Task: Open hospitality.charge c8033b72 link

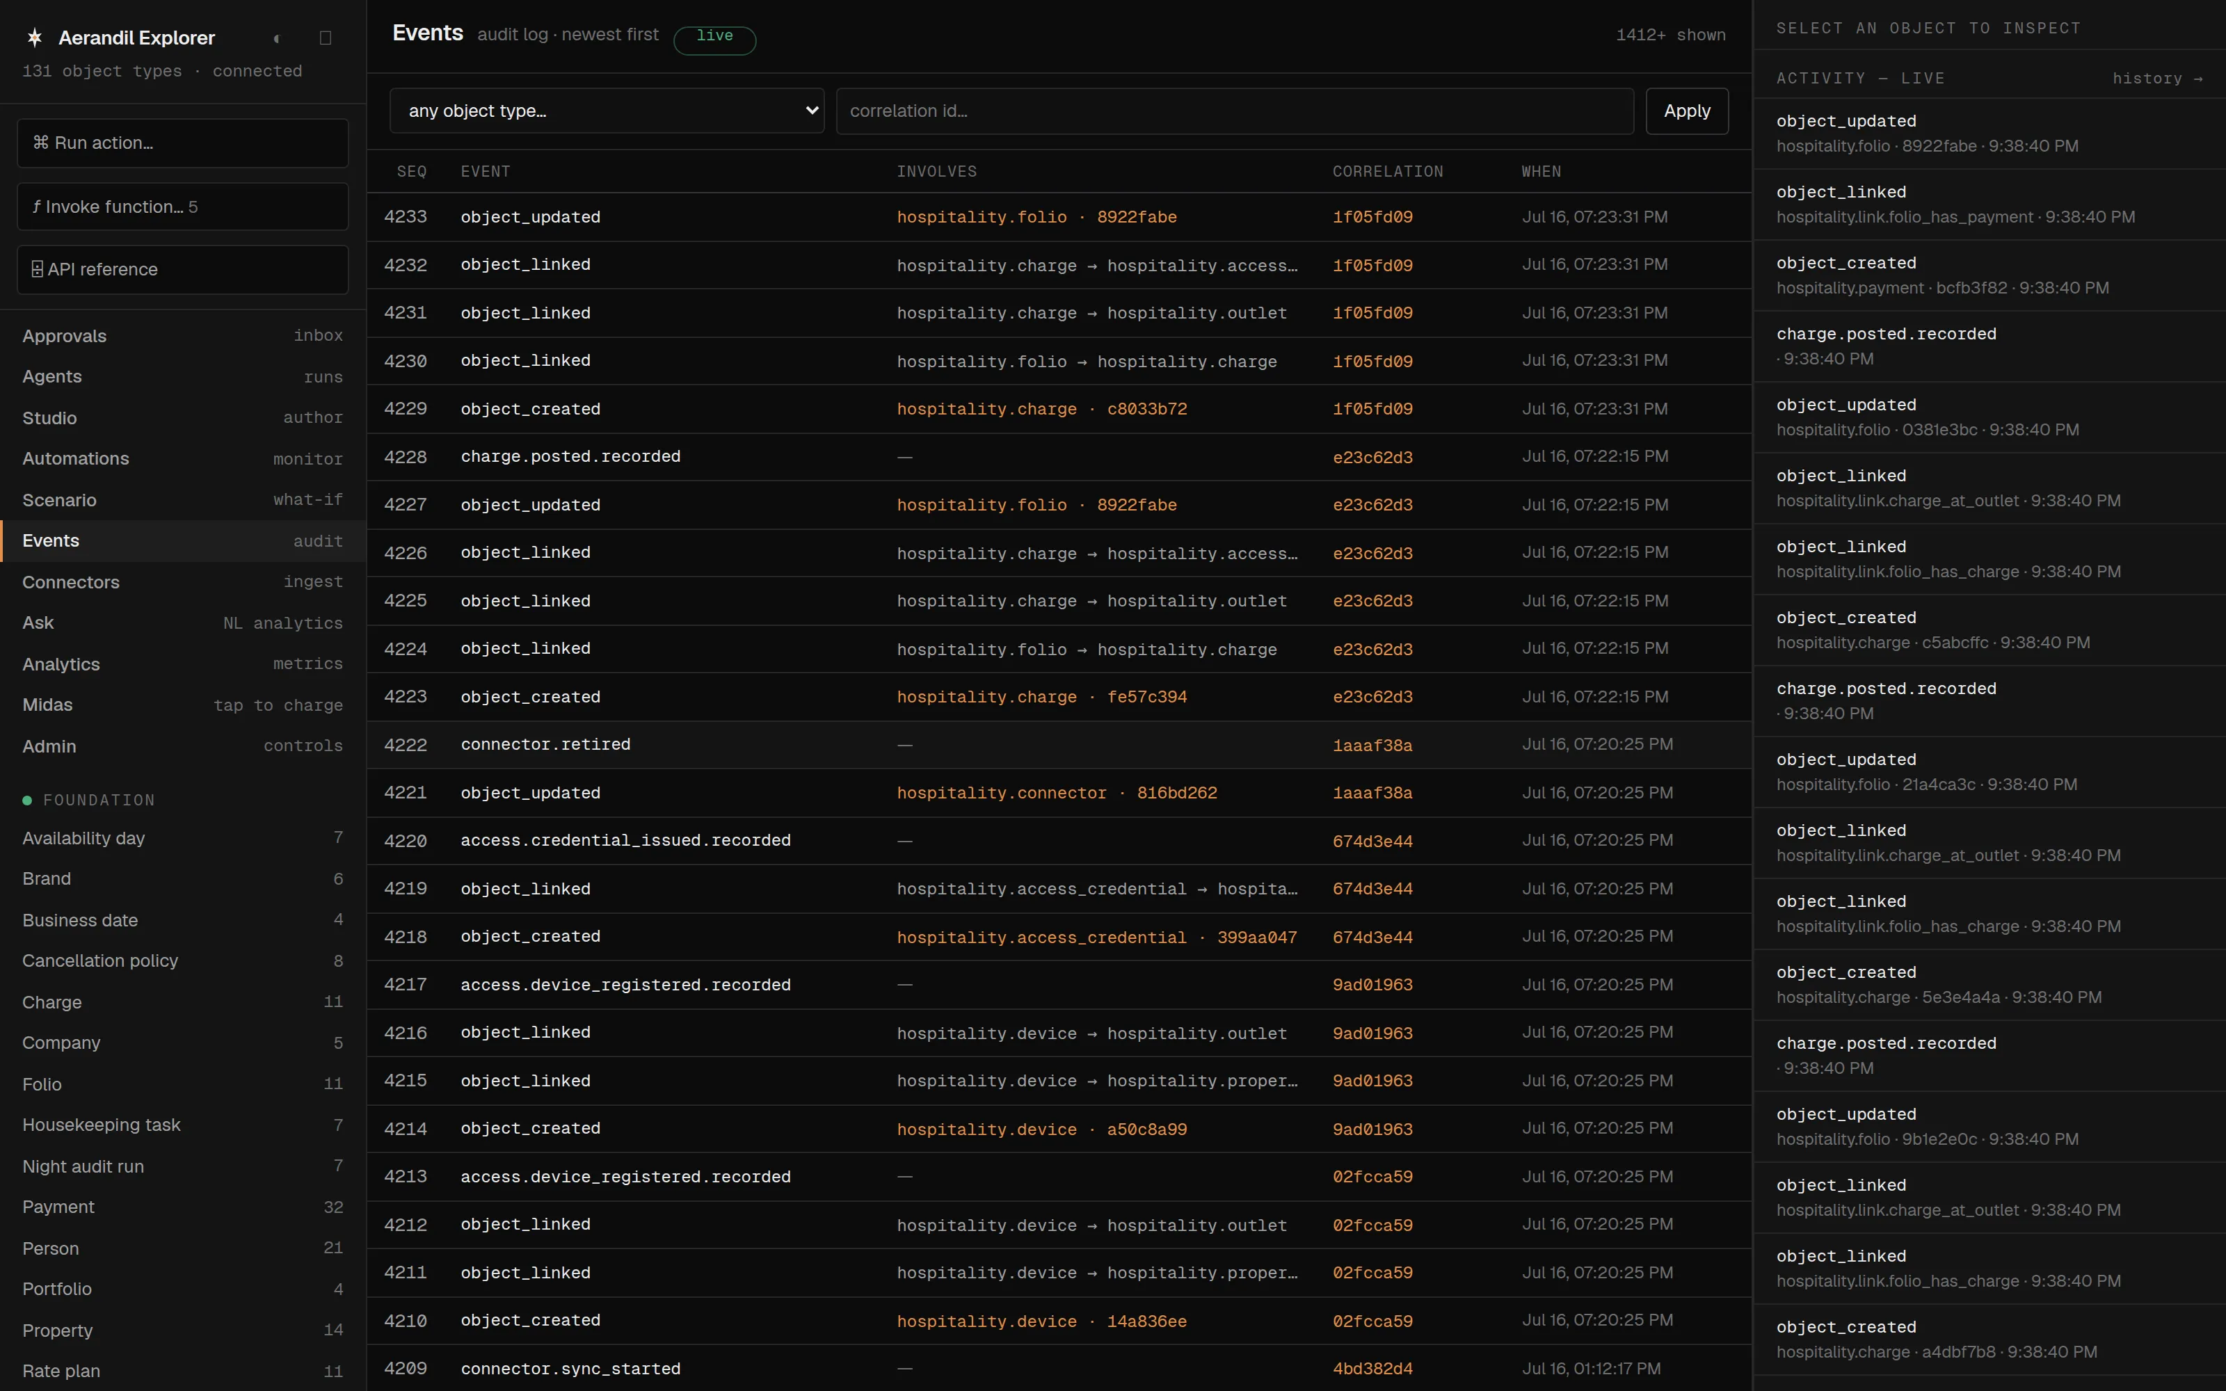Action: [x=1041, y=408]
